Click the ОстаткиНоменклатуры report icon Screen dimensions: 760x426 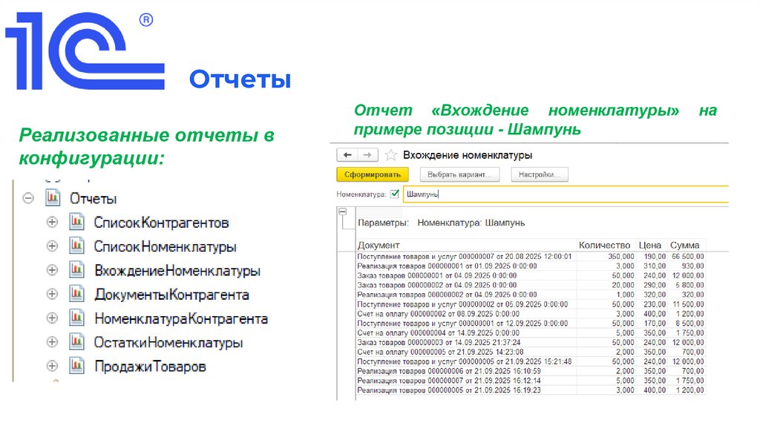(x=76, y=341)
